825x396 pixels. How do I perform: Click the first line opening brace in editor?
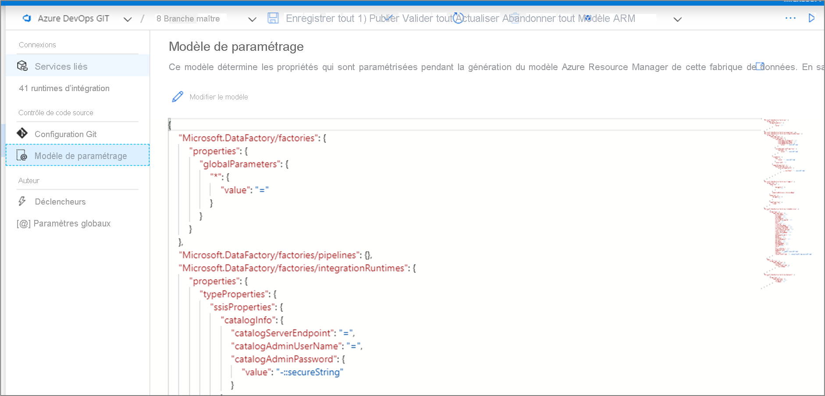click(170, 125)
